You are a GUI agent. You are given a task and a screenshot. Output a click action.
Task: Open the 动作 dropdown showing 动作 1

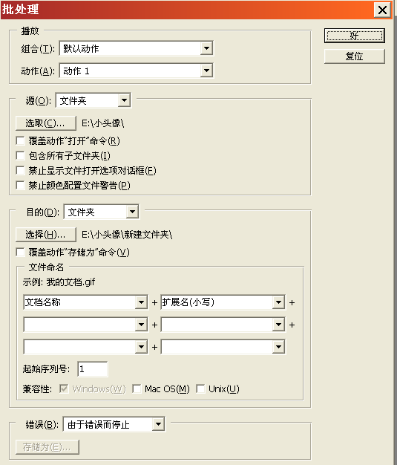click(136, 71)
